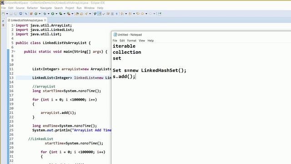Toggle Pin Editor toolbar icon
Viewport: 291px width, 164px height.
tap(160, 14)
